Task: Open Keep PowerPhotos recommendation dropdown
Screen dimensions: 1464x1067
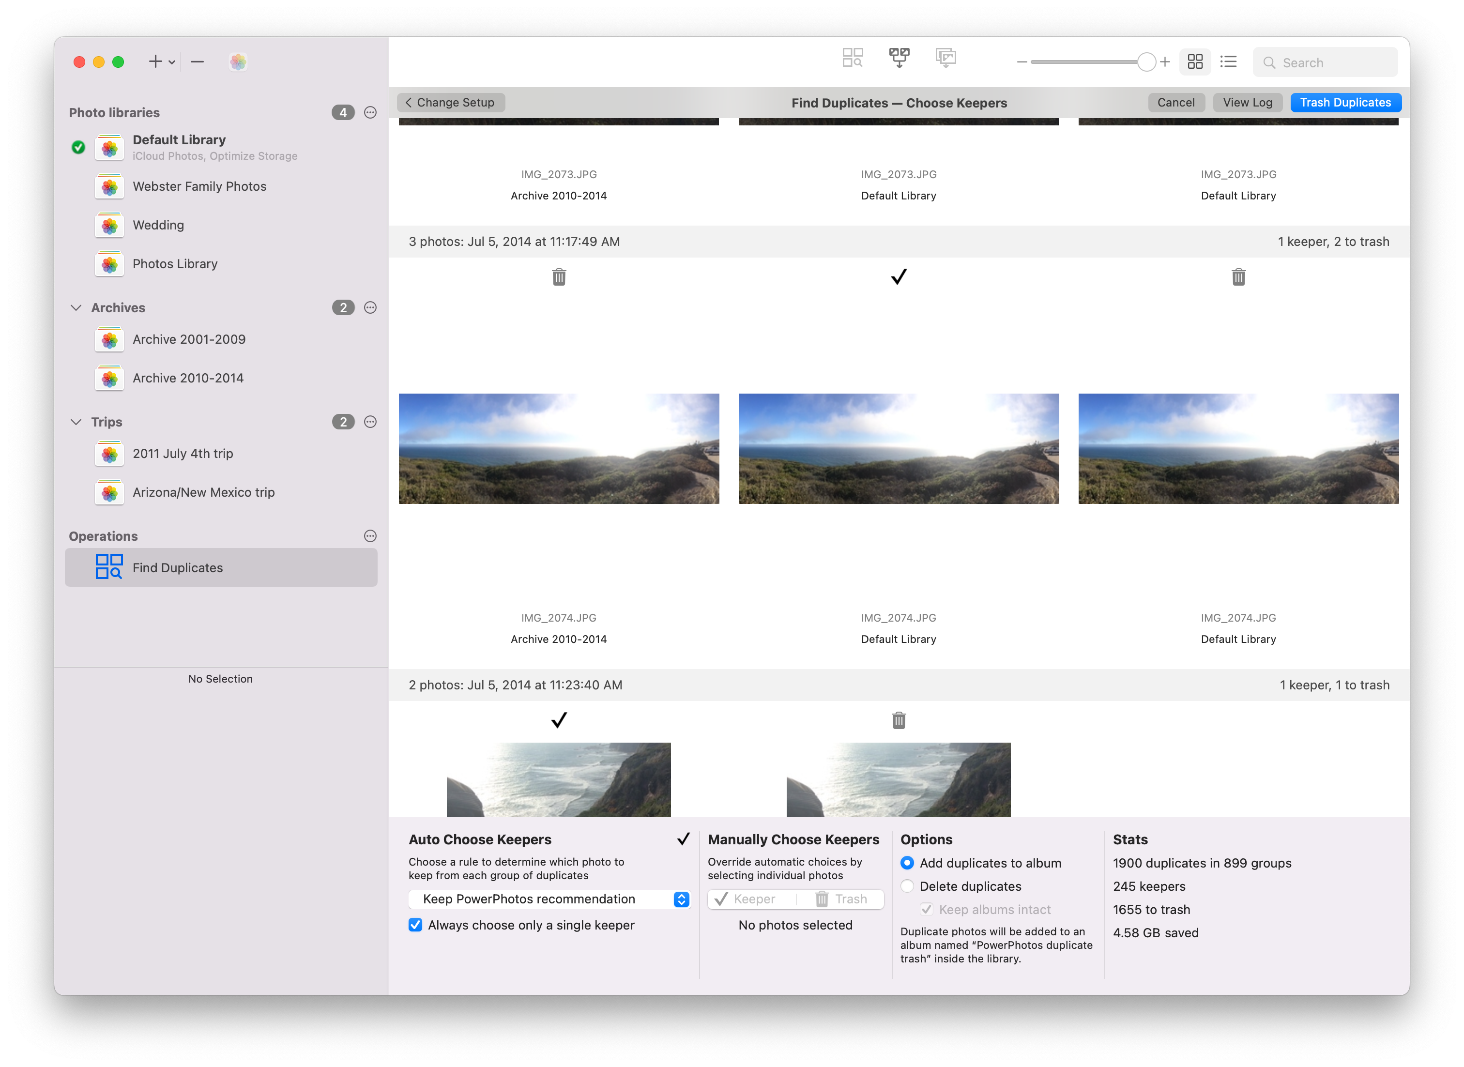Action: pyautogui.click(x=549, y=899)
